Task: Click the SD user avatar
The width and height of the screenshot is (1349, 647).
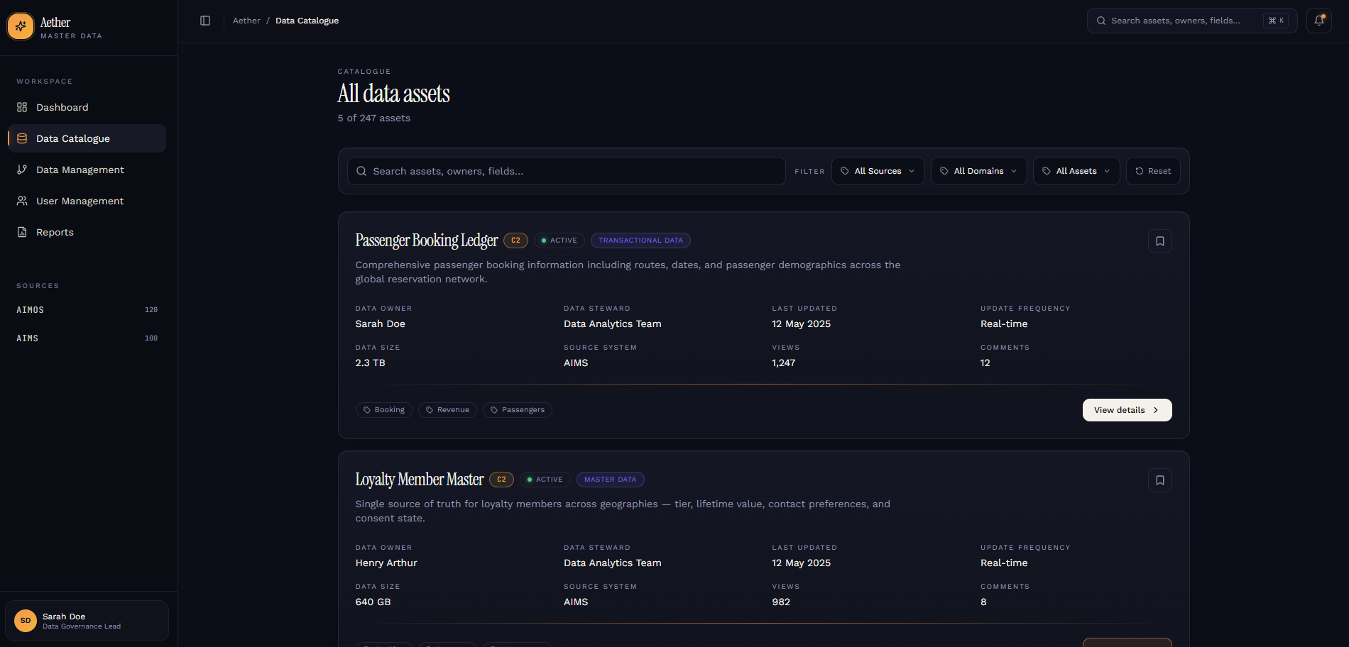Action: (26, 621)
